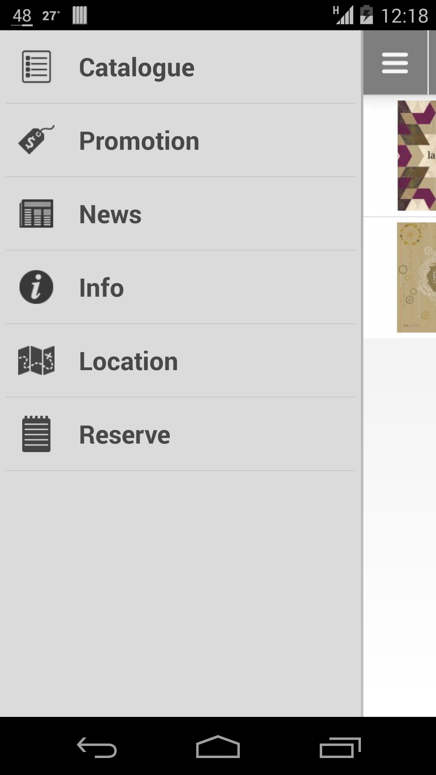
Task: Go to the News section
Action: (x=110, y=214)
